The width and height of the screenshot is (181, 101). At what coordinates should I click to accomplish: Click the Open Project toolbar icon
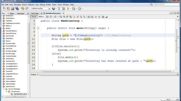tap(13, 8)
